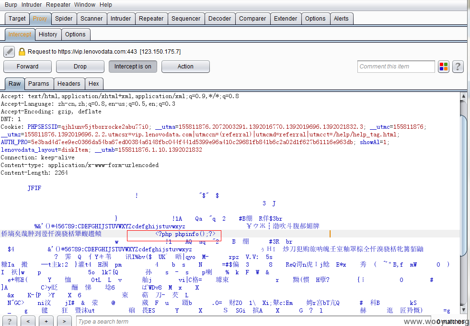This screenshot has width=470, height=326.
Task: Switch to the Intruder tool tab
Action: (121, 19)
